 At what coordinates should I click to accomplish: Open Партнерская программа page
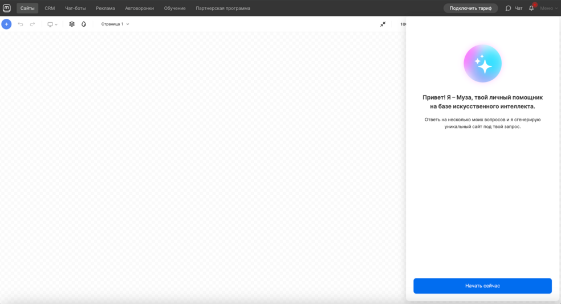tap(223, 8)
